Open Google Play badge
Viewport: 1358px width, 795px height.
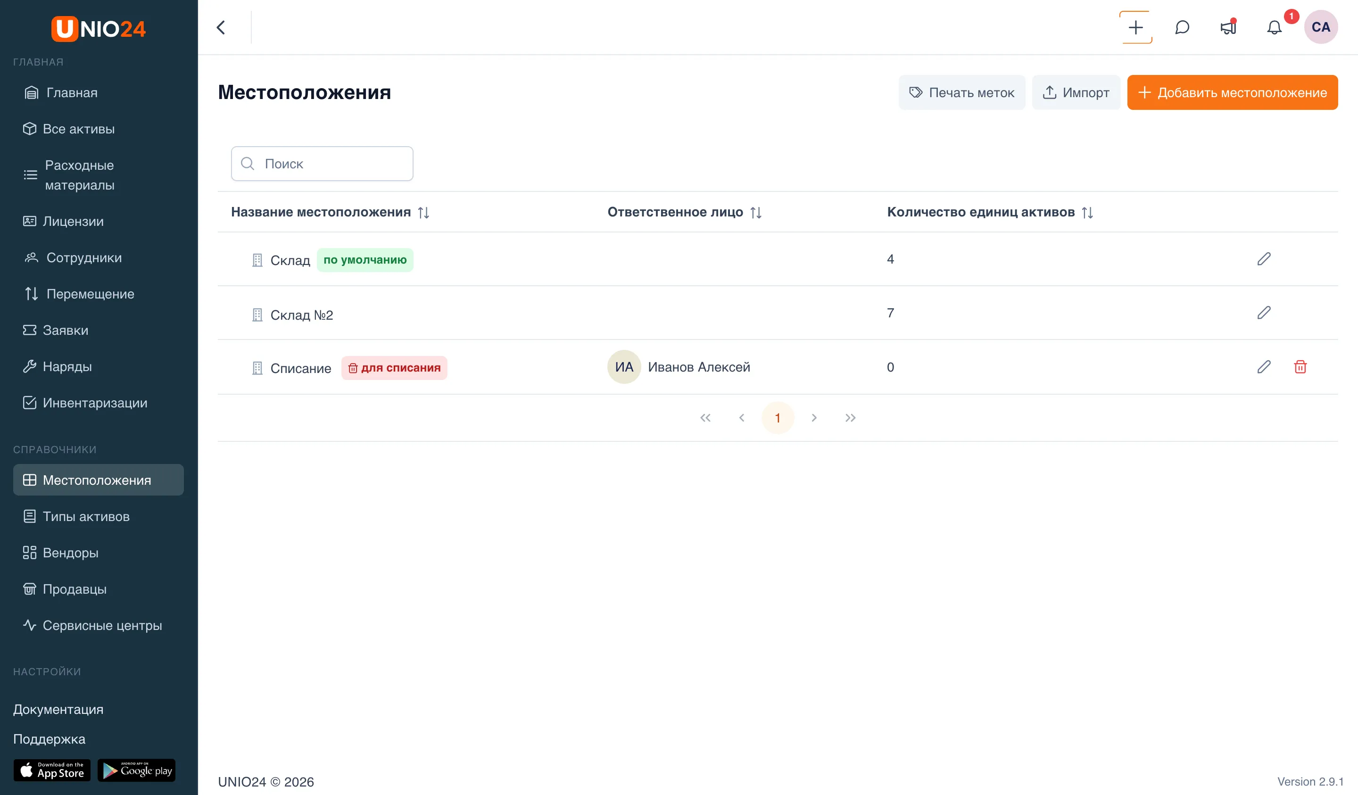[x=136, y=770]
